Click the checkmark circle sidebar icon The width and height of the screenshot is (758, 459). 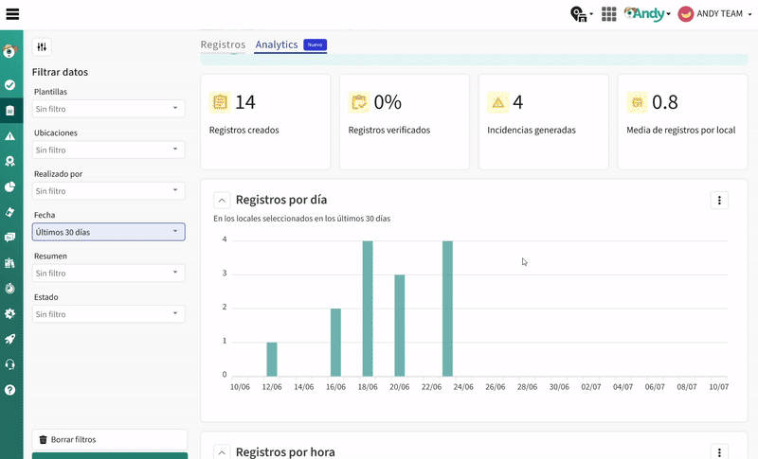click(x=10, y=85)
